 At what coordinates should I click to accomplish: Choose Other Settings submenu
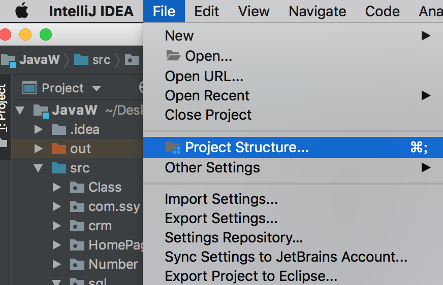(212, 168)
